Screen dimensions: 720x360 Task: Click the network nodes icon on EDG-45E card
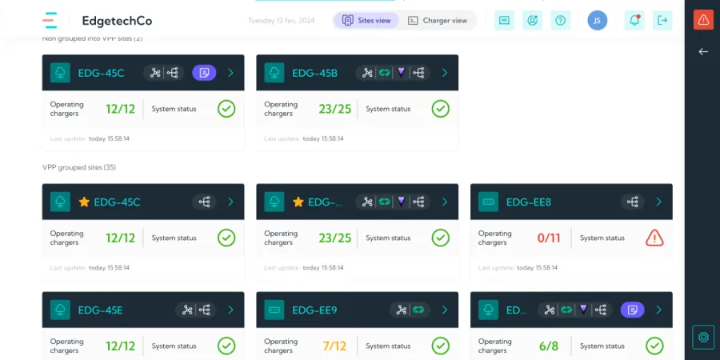pyautogui.click(x=187, y=310)
